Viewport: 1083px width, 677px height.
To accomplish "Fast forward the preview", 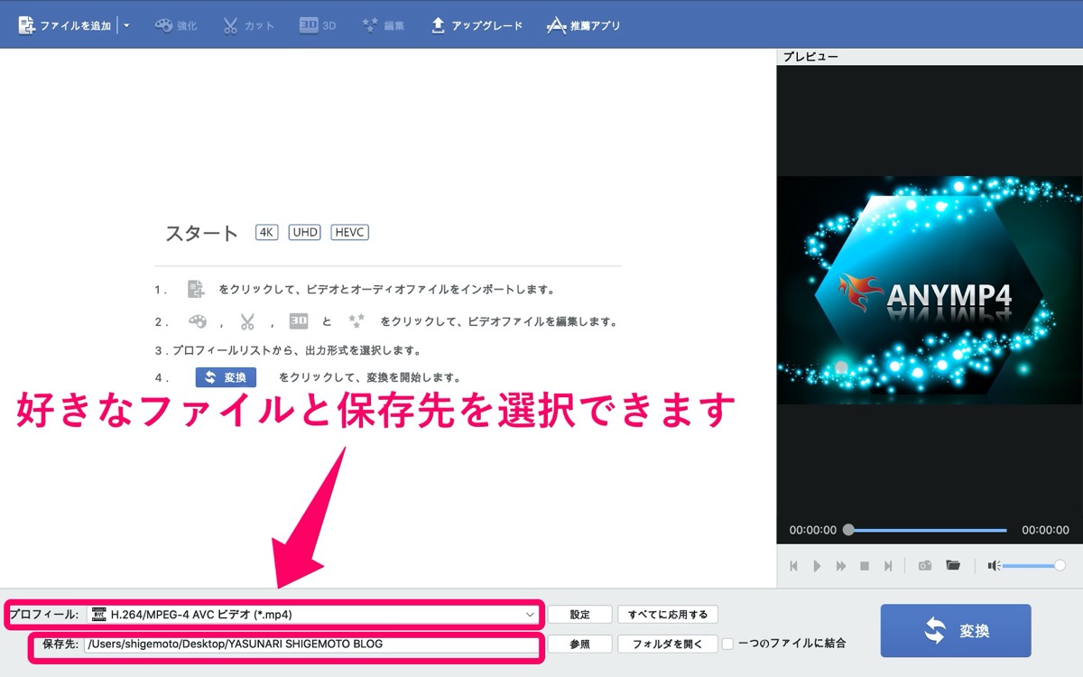I will 841,566.
